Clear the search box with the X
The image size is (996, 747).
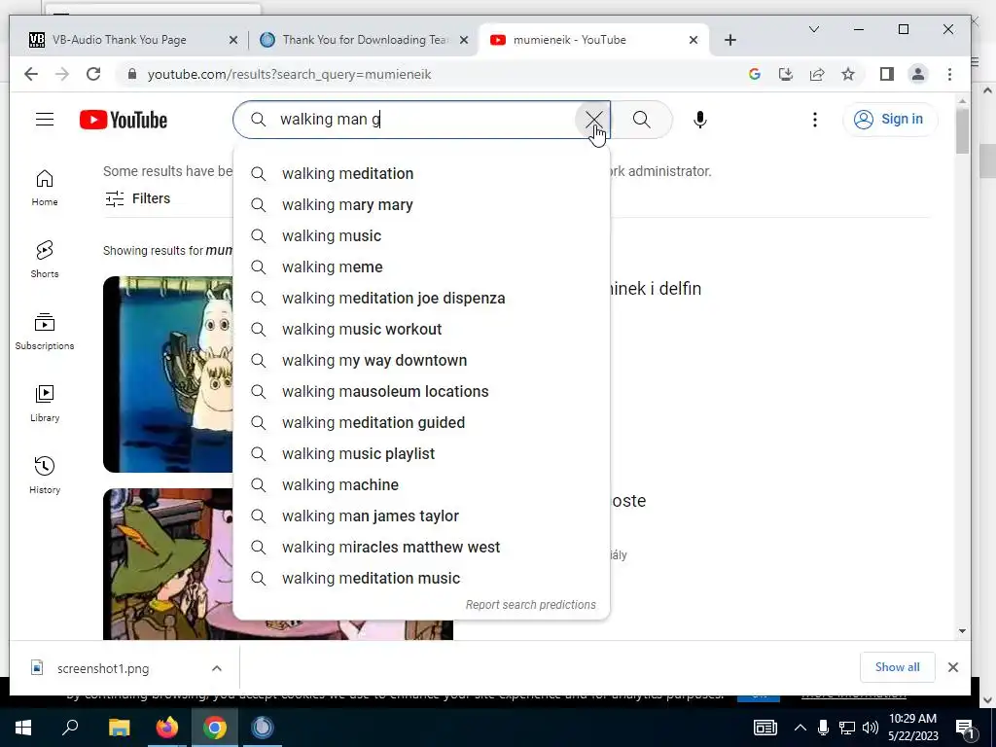coord(593,119)
